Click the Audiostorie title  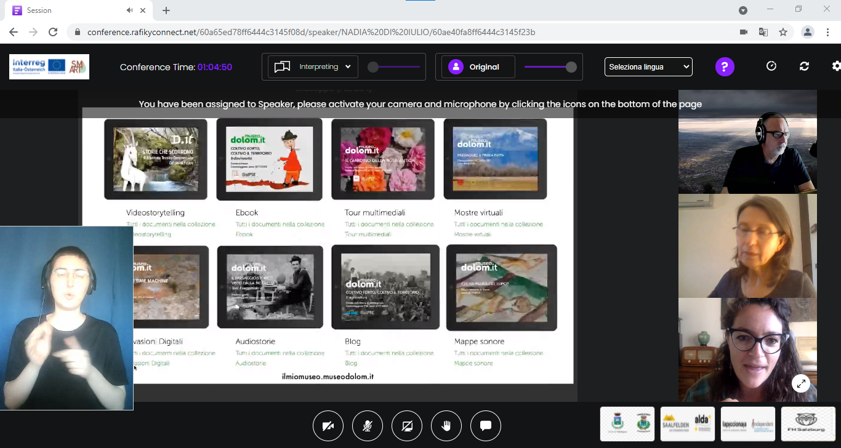tap(256, 342)
